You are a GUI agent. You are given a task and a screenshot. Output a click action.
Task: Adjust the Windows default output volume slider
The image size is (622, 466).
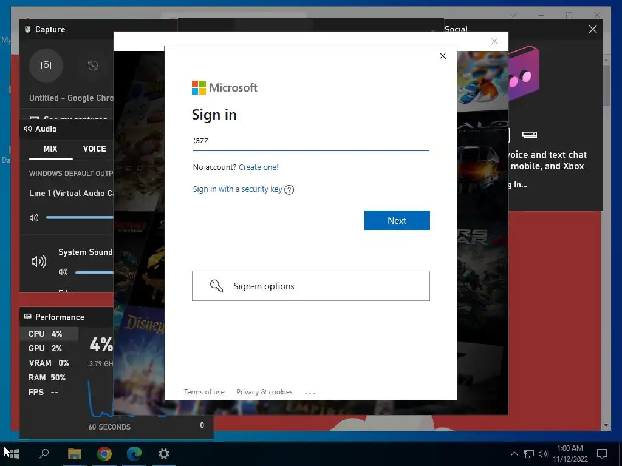click(x=80, y=217)
